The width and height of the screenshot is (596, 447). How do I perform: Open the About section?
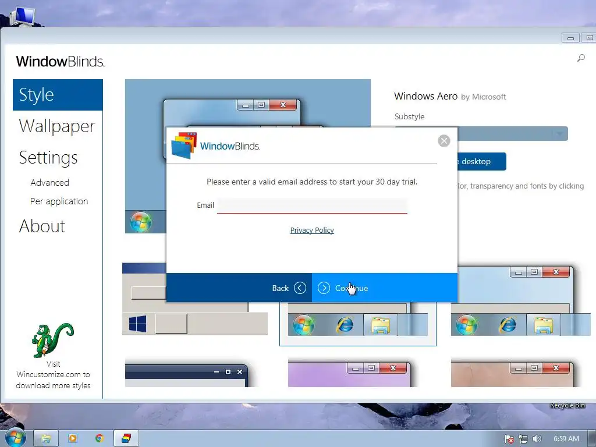pos(42,226)
